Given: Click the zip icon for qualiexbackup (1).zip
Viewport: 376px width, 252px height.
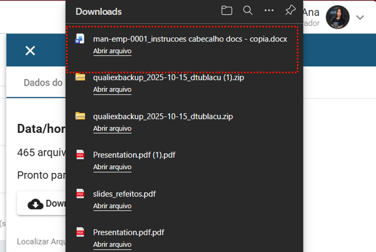Looking at the screenshot, I should click(80, 77).
